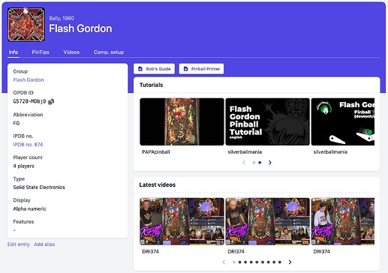The height and width of the screenshot is (273, 388).
Task: Click the document icon on Pinball Primer
Action: point(185,69)
